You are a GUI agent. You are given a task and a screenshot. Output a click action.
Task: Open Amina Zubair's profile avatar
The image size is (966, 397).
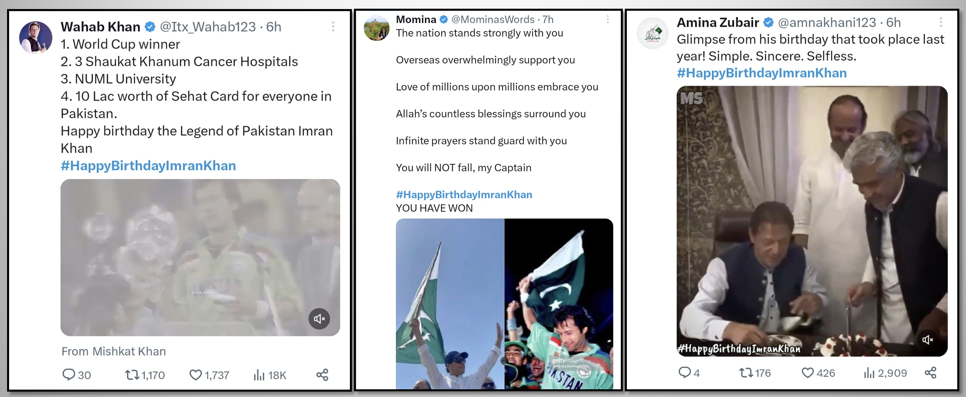pos(652,33)
